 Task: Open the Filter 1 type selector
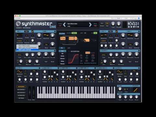pyautogui.click(x=19, y=55)
